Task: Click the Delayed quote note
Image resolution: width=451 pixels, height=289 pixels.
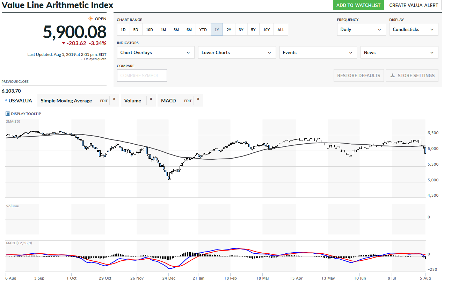Action: coord(95,59)
